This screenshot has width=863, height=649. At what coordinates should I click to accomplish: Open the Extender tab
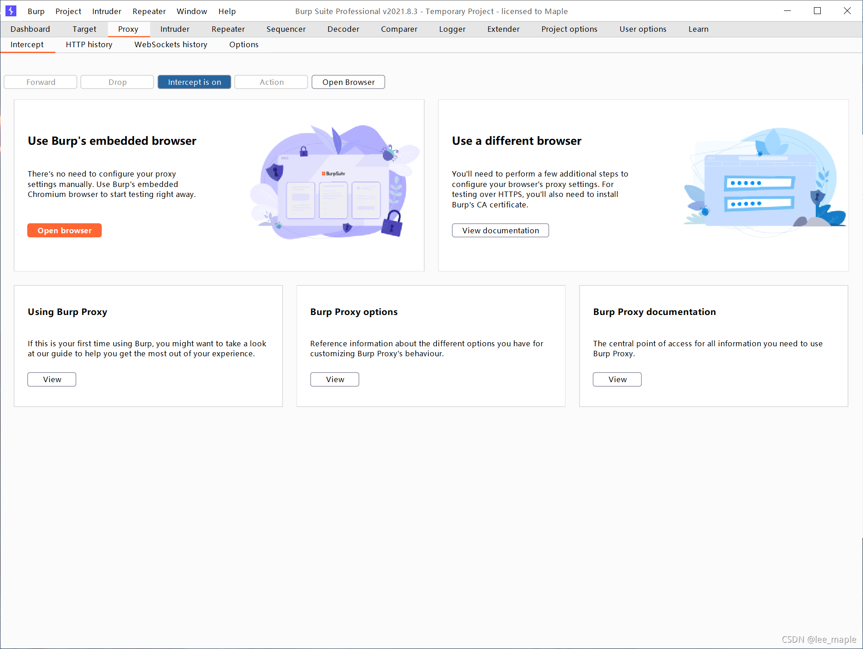(503, 29)
